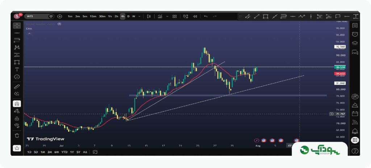Expand the timeframe interval dropdown arrow

point(139,16)
